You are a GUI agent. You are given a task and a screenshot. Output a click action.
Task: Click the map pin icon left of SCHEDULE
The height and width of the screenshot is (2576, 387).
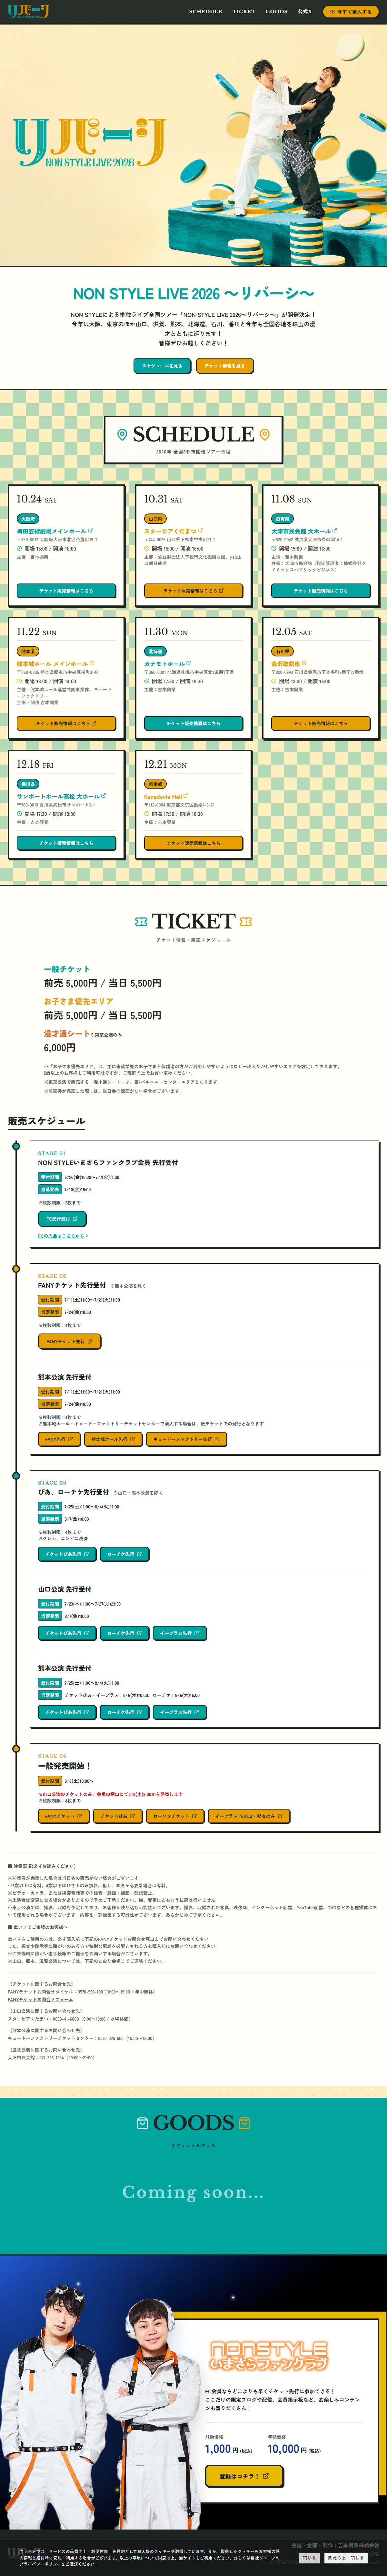[122, 435]
